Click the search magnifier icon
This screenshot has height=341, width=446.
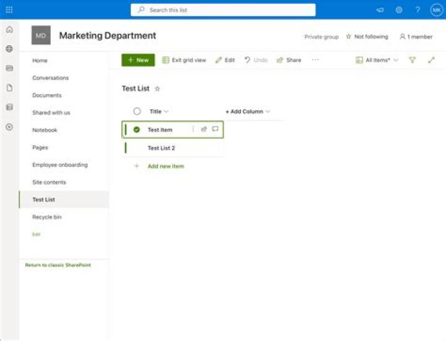141,10
